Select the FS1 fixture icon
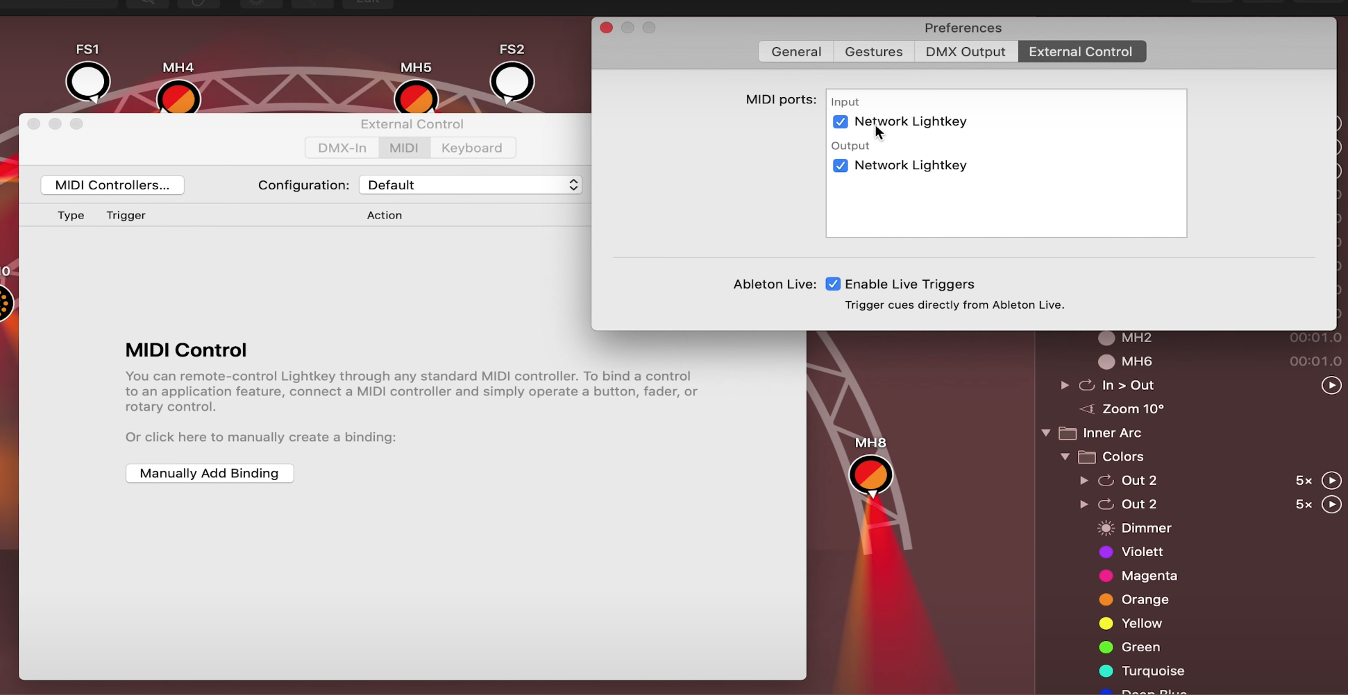The height and width of the screenshot is (695, 1348). 88,81
